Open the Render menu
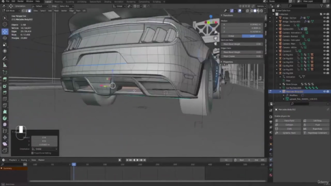331x186 pixels. (21, 1)
